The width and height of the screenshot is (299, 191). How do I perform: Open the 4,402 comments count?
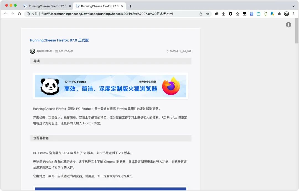186,51
